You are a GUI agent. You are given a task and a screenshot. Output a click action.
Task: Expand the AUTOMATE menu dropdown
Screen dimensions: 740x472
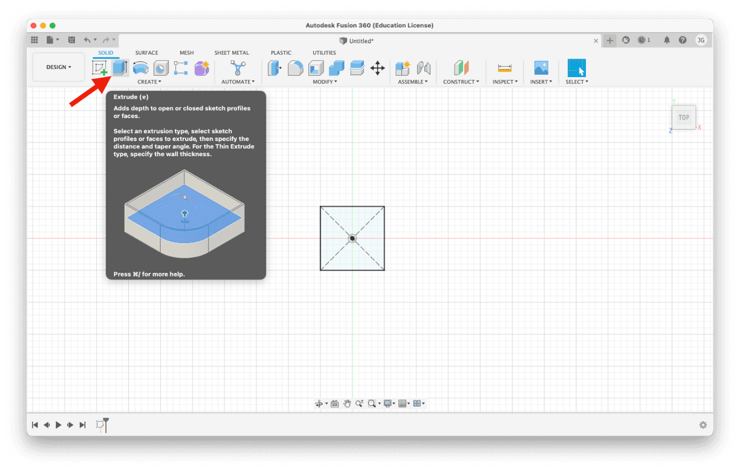(238, 81)
